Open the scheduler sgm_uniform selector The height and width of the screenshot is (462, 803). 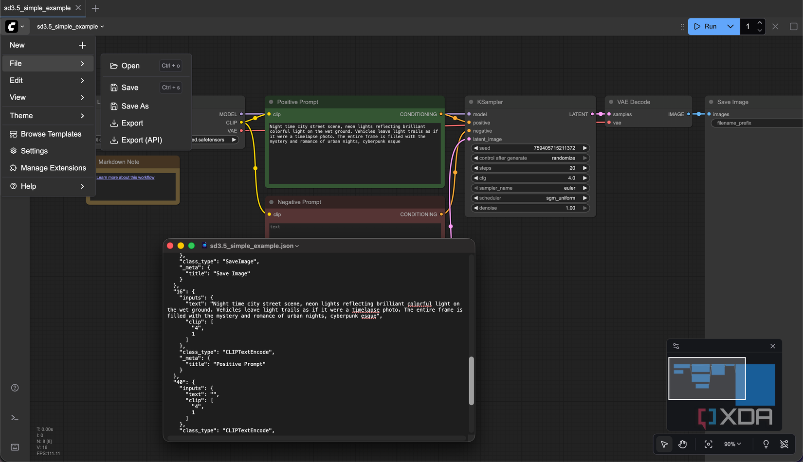point(530,198)
